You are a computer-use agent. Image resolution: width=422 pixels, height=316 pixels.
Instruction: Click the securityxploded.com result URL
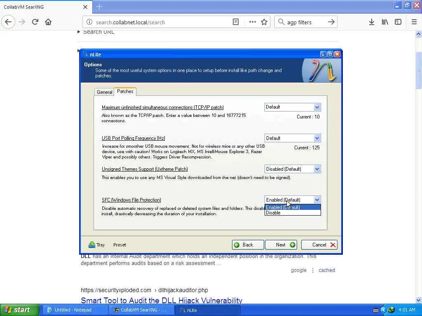[144, 290]
